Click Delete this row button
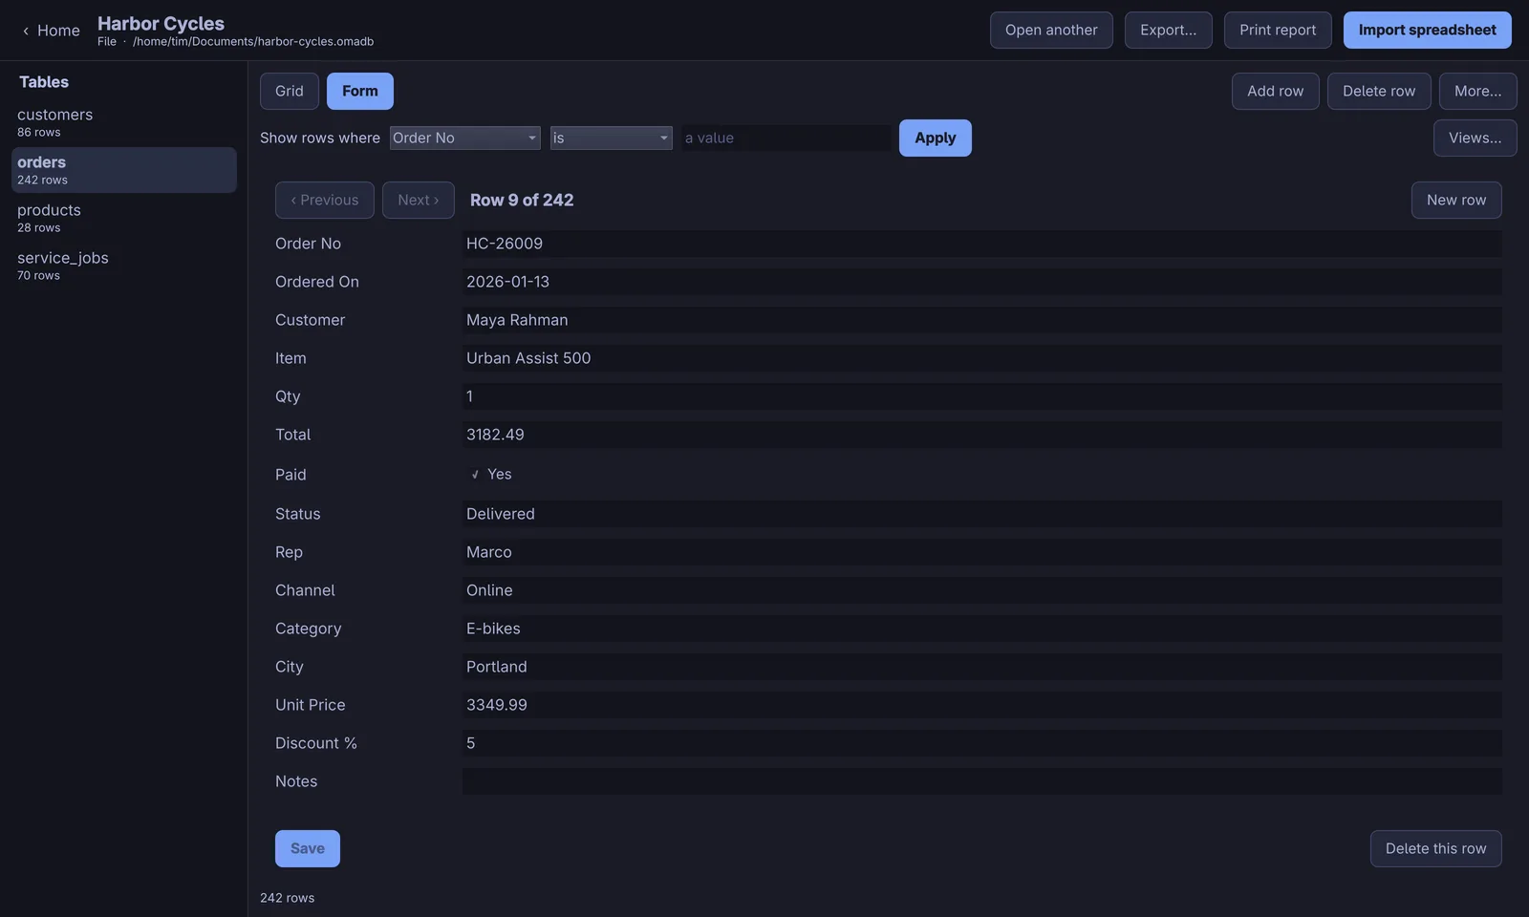The height and width of the screenshot is (917, 1529). click(x=1435, y=848)
